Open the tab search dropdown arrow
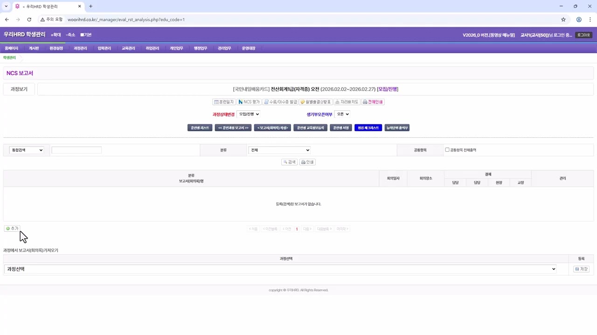 pyautogui.click(x=6, y=7)
